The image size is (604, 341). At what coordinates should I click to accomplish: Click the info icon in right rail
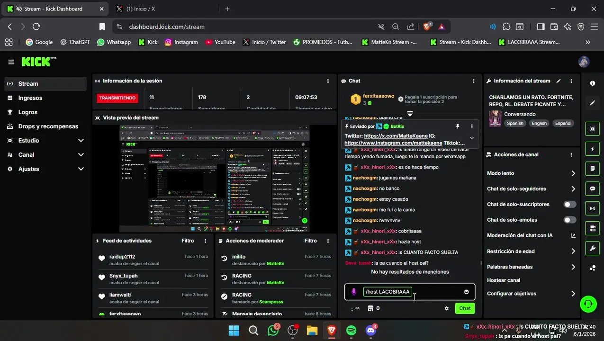[x=593, y=83]
